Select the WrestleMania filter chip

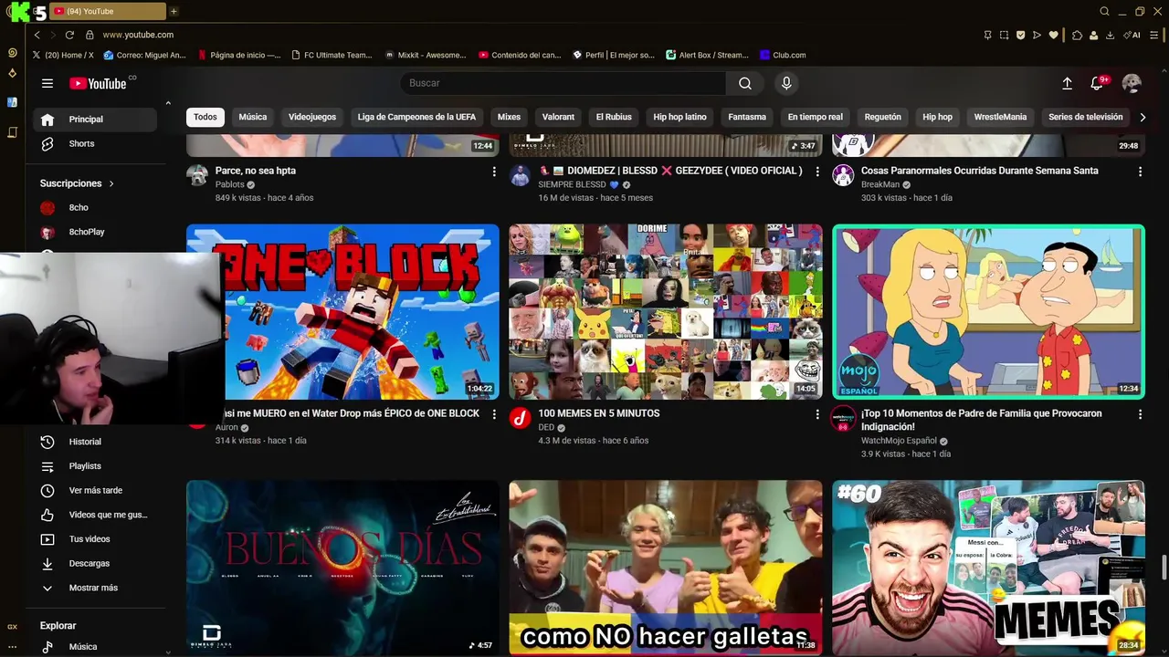tap(1000, 117)
